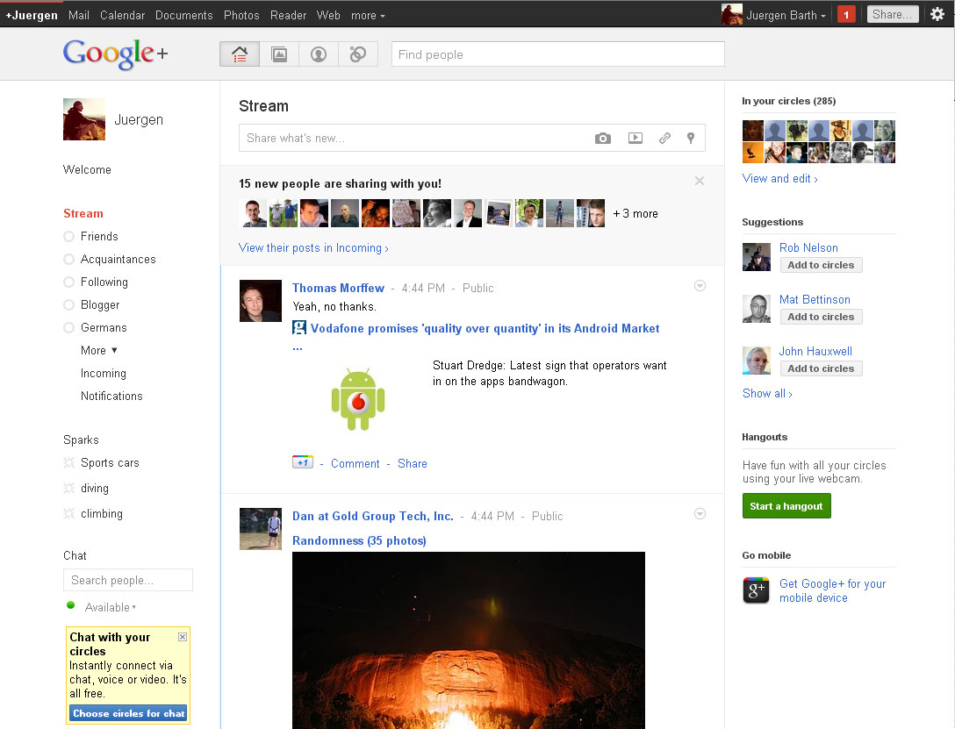Open the Circles icon in Google+ navigation
955x729 pixels.
358,54
